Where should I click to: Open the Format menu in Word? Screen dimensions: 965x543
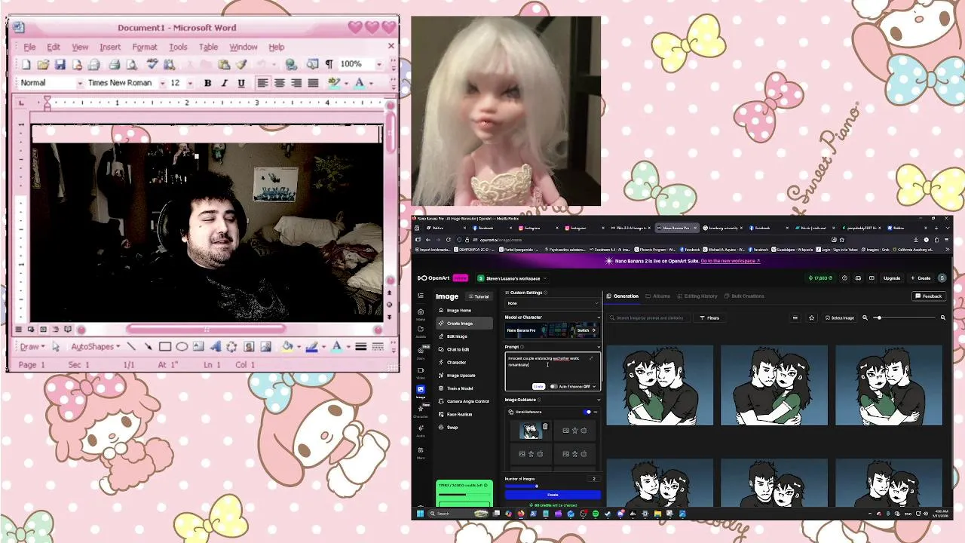(x=145, y=47)
